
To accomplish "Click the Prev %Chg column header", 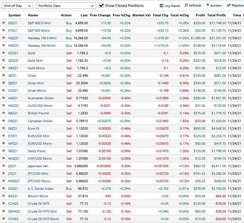I will click(x=122, y=15).
